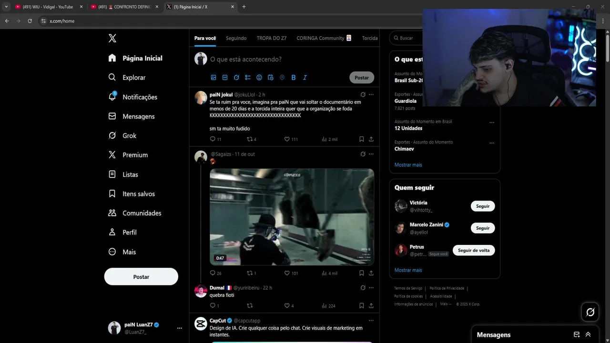Share the paiN jokul post
This screenshot has height=343, width=610.
(371, 139)
